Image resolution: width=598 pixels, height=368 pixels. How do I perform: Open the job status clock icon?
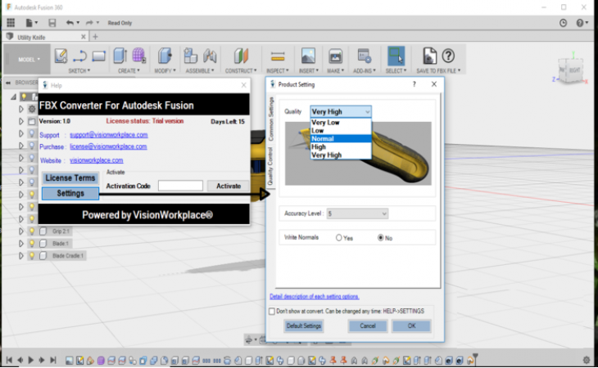click(563, 23)
